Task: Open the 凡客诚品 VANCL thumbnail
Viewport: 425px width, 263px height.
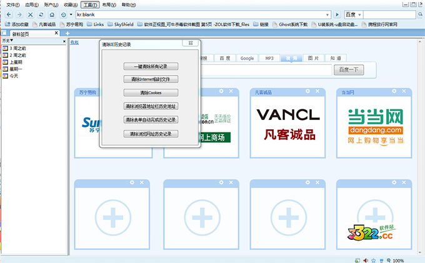Action: pyautogui.click(x=287, y=126)
